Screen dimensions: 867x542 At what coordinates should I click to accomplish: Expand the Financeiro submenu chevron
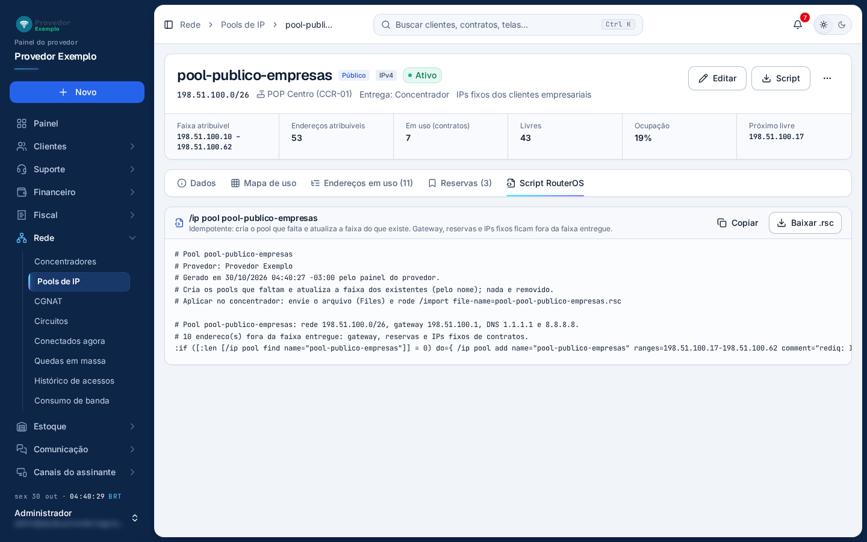[132, 192]
